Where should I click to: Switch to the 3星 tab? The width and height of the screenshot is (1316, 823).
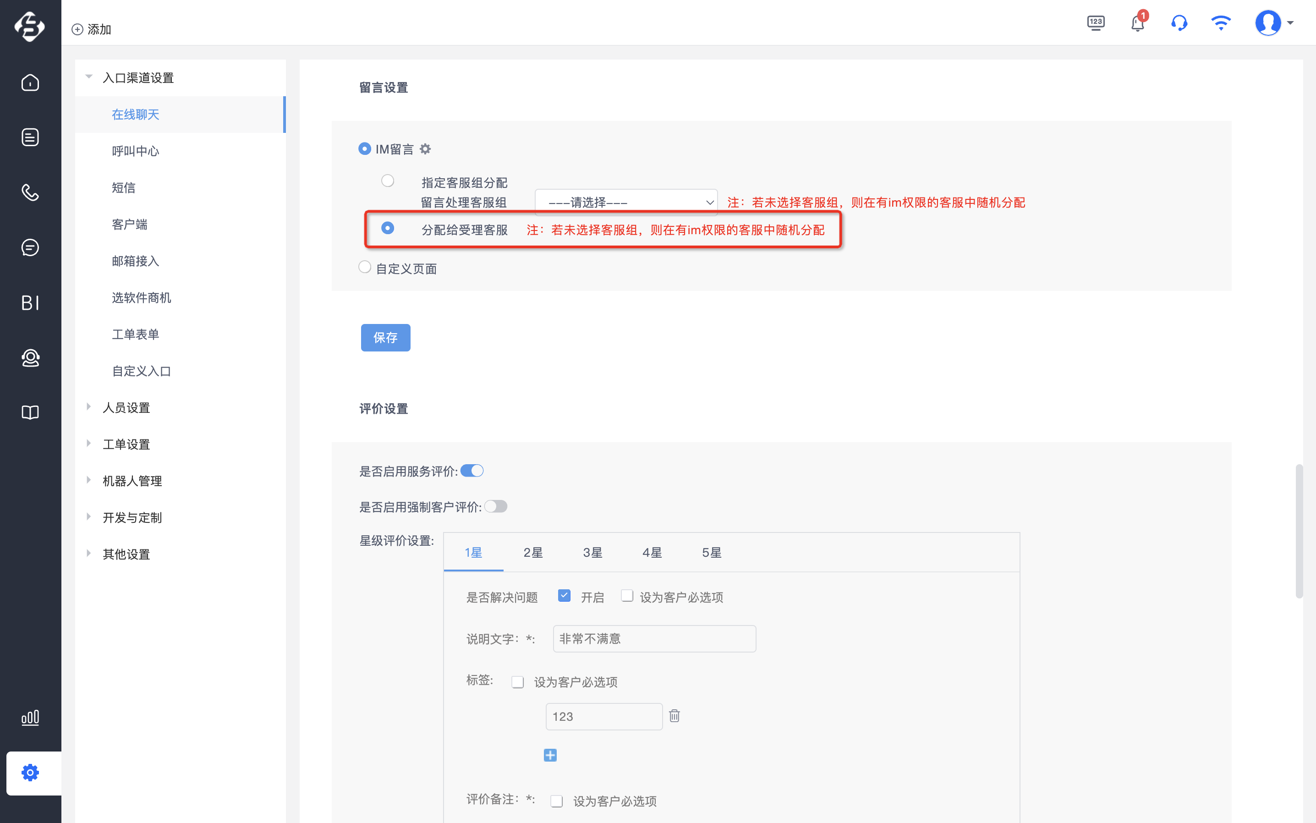[592, 553]
